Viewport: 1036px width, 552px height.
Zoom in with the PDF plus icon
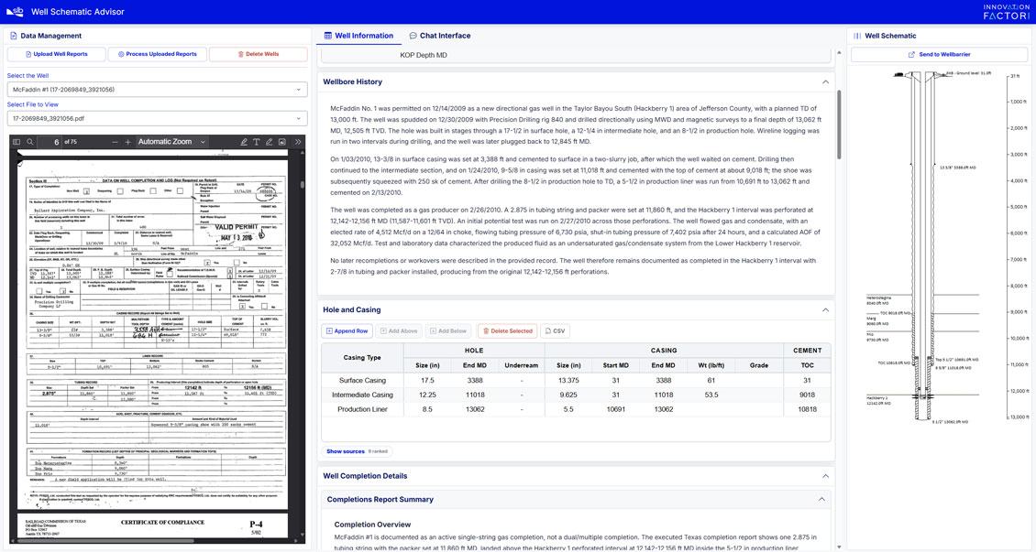127,142
